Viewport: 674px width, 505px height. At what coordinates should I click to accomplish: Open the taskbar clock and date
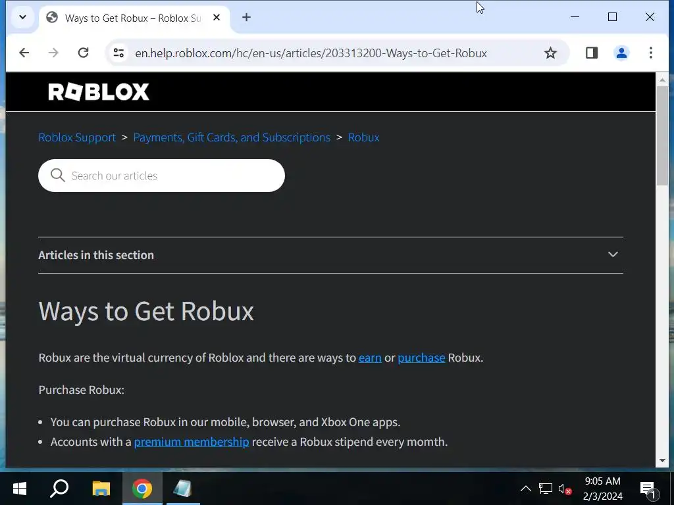click(x=603, y=489)
